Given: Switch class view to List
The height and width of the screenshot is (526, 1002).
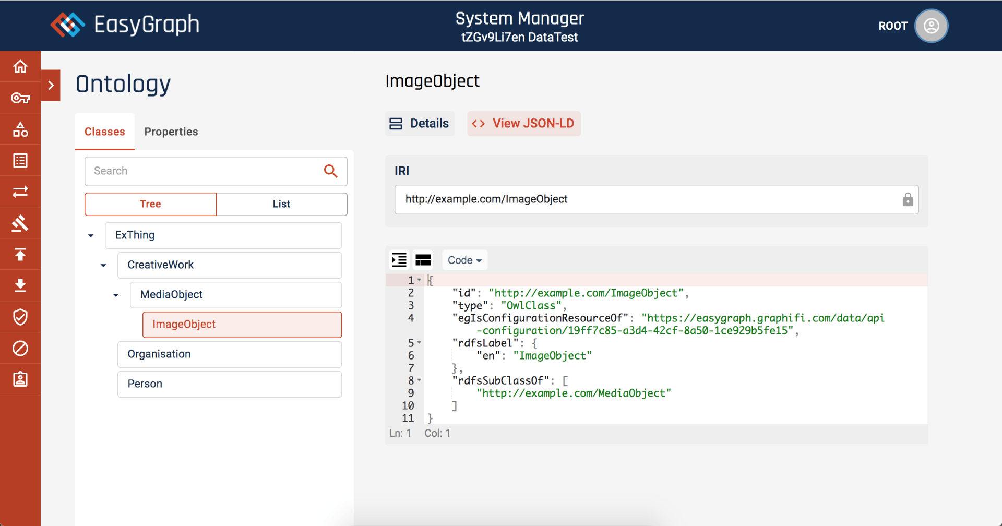Looking at the screenshot, I should pyautogui.click(x=281, y=204).
